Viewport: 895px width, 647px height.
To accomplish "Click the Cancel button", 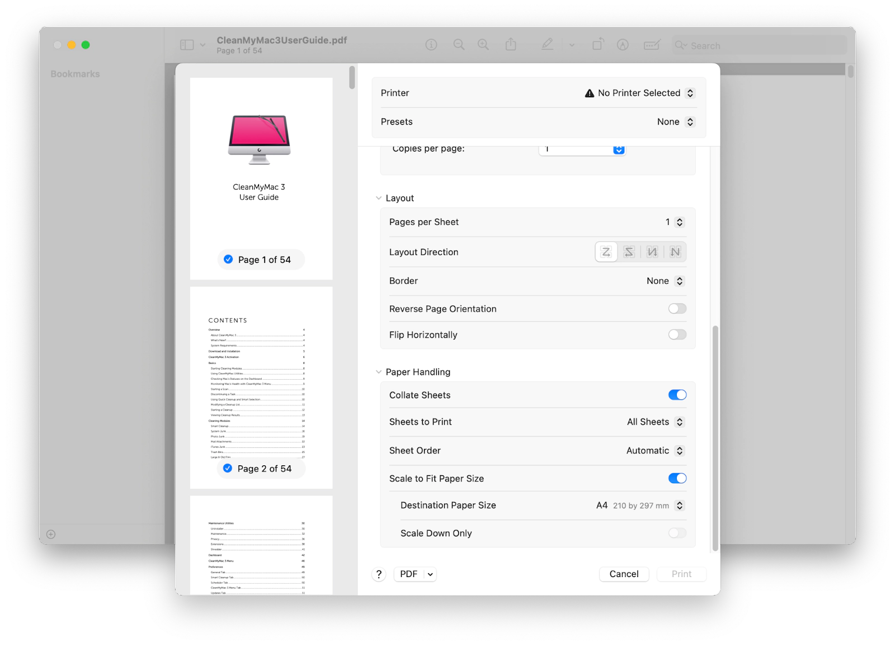I will point(624,574).
